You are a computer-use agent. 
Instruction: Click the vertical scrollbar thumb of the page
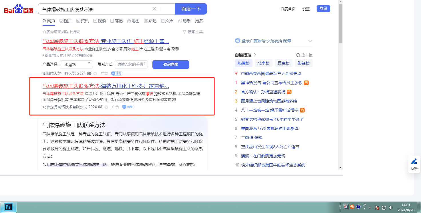[x=340, y=24]
